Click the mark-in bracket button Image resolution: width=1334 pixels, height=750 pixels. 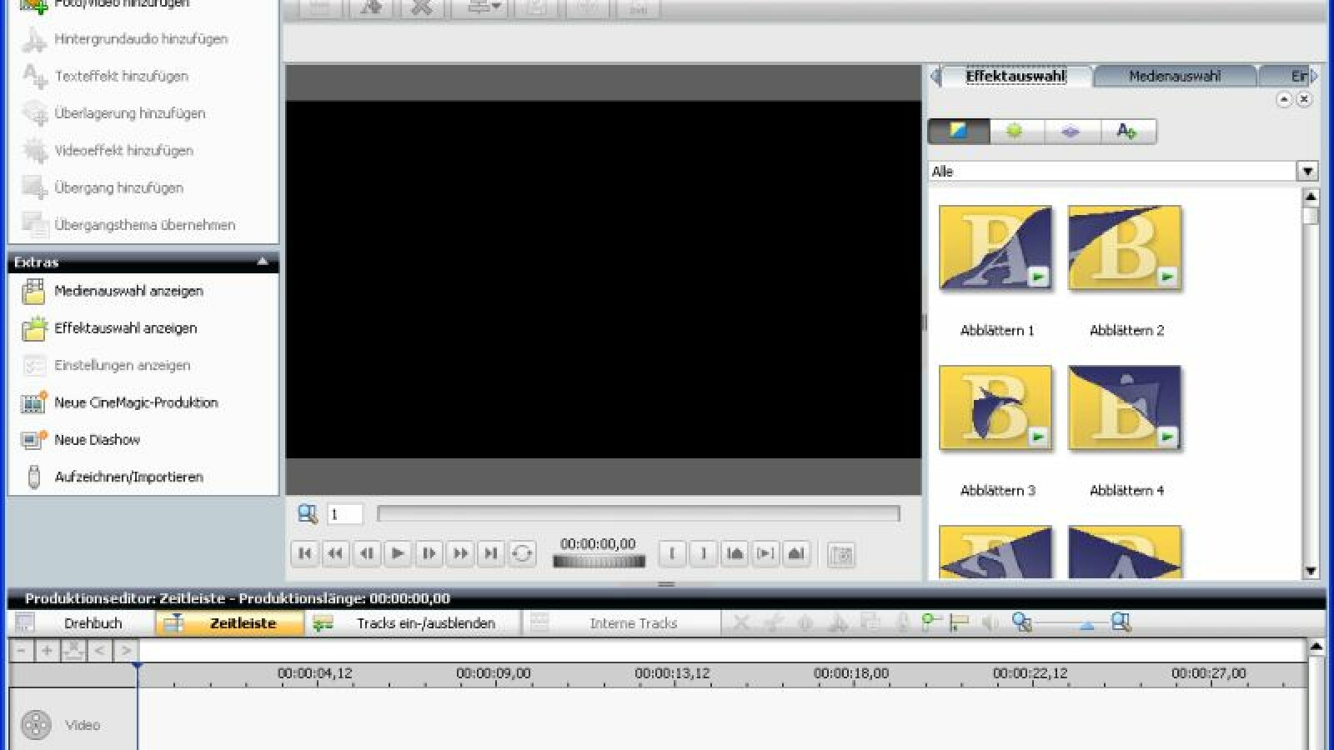(672, 553)
